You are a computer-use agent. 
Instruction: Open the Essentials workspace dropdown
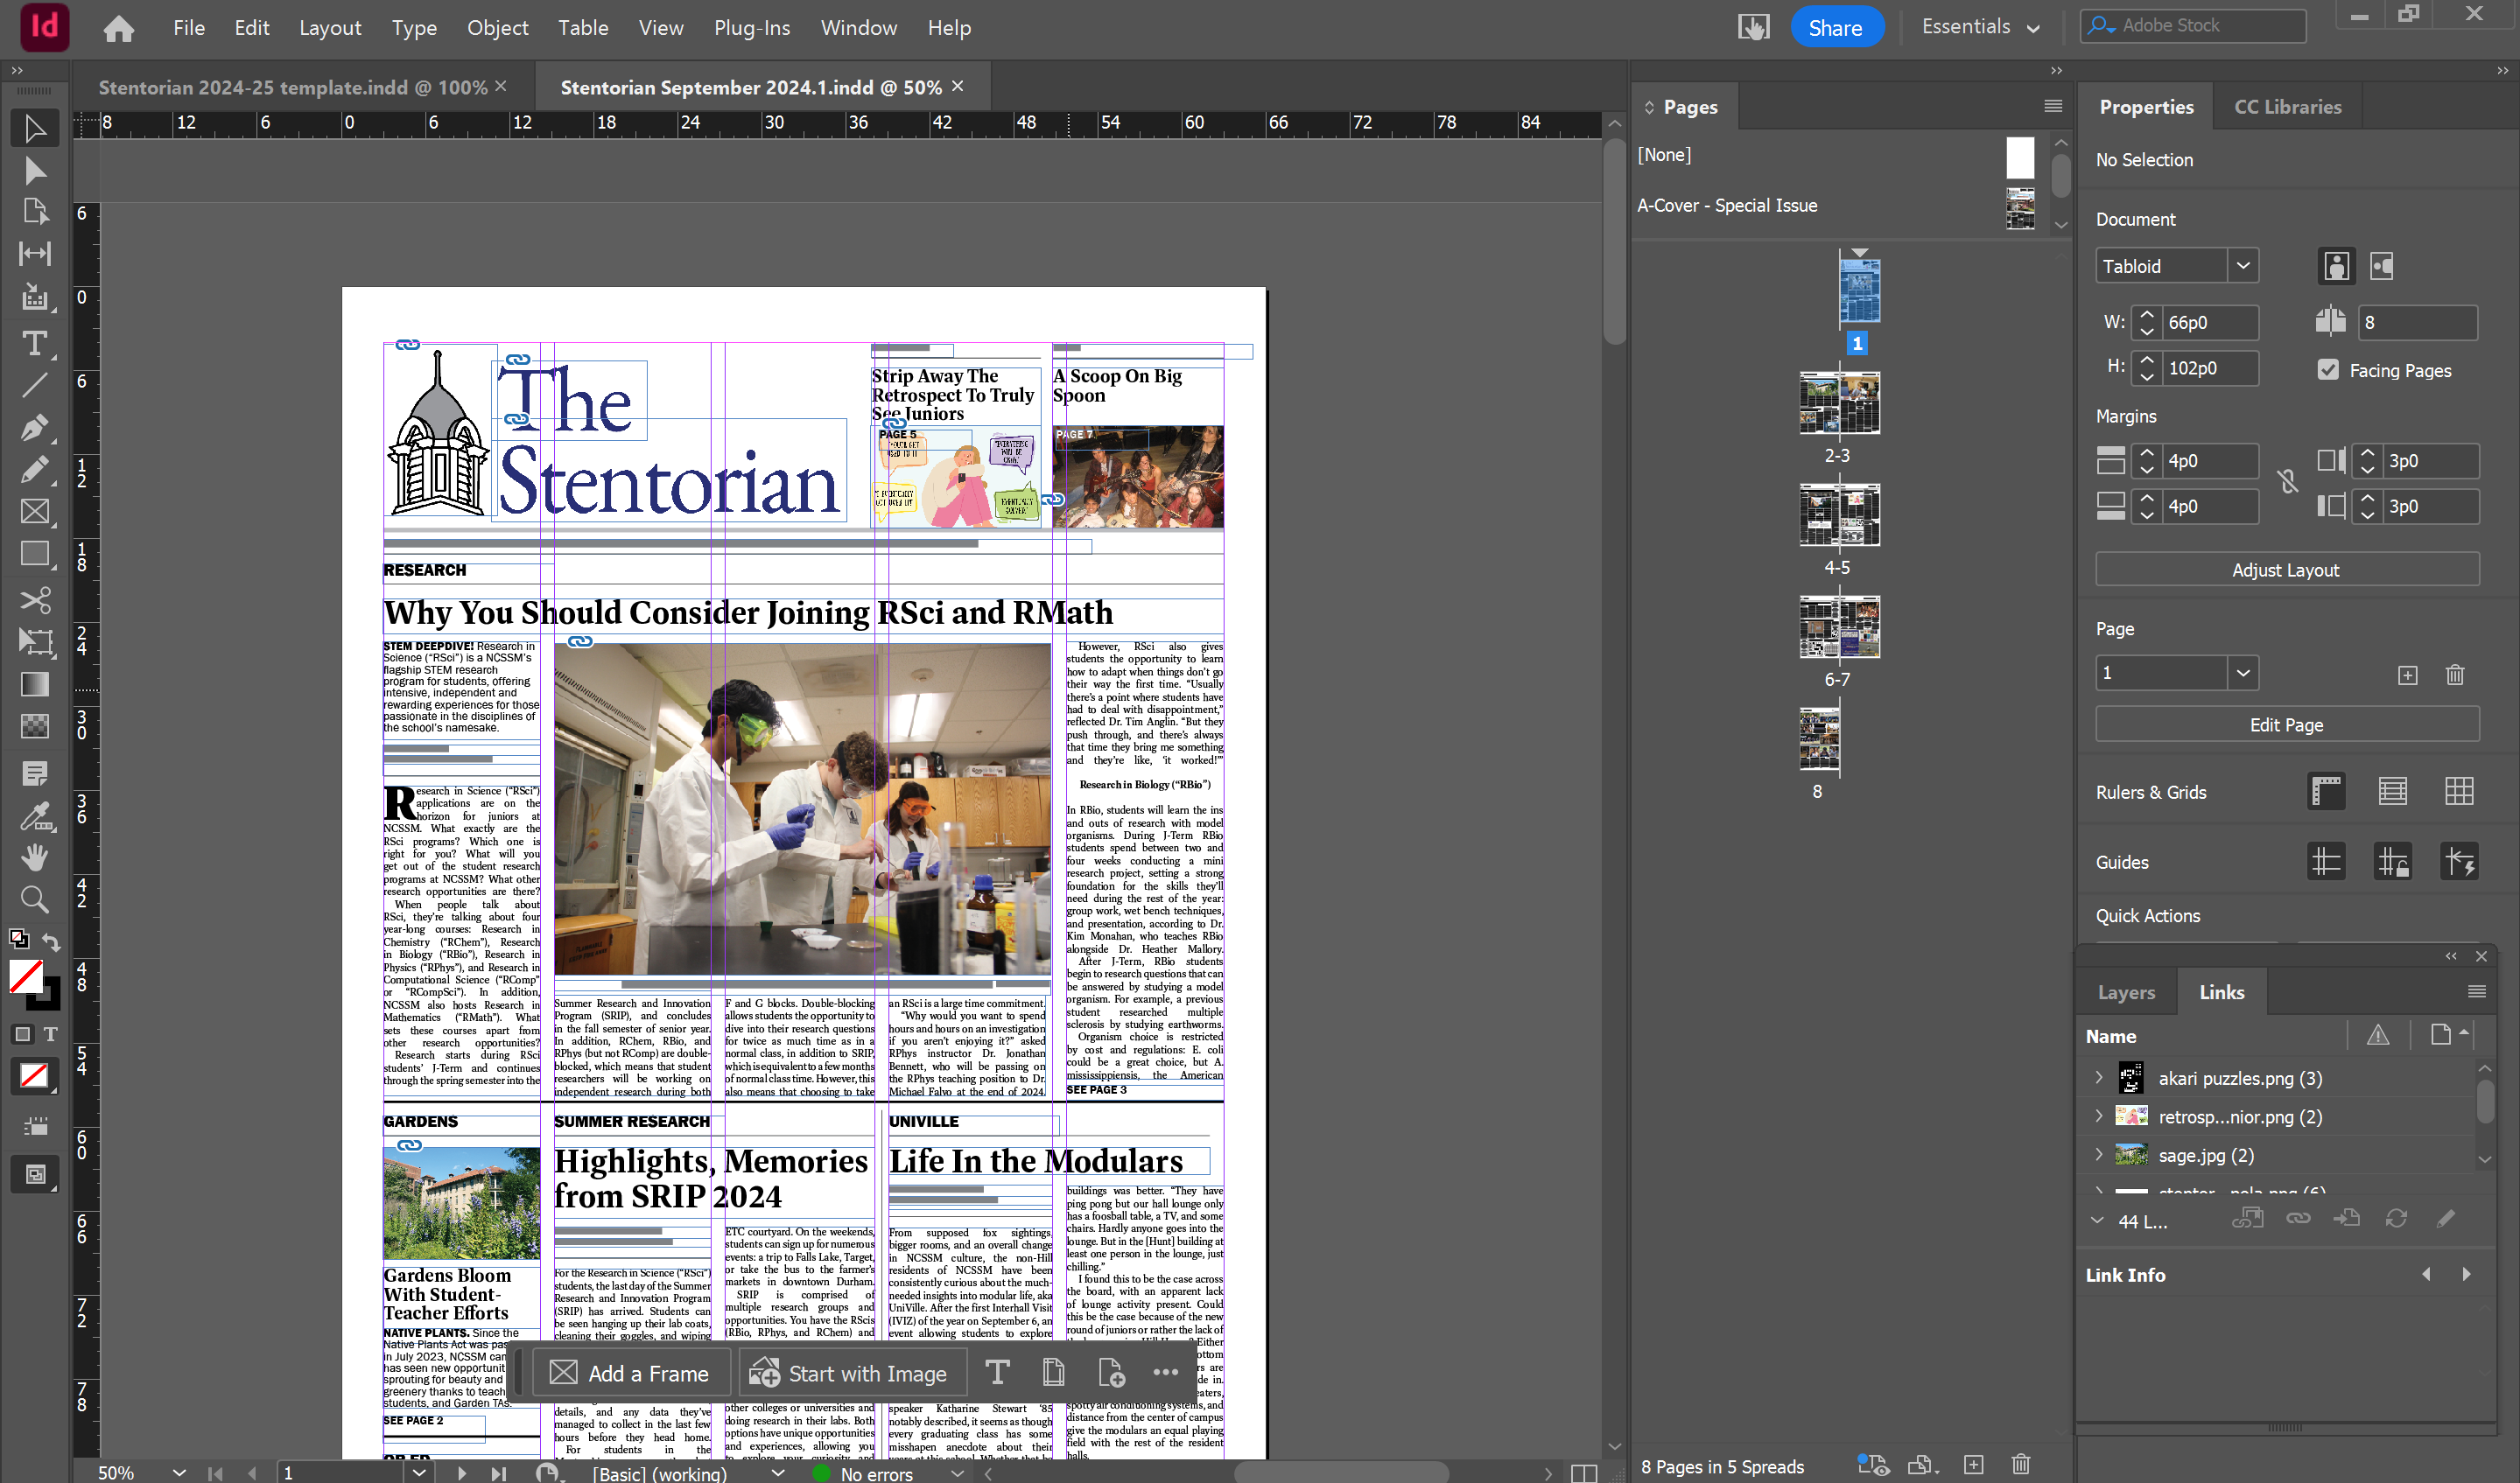[x=1980, y=27]
